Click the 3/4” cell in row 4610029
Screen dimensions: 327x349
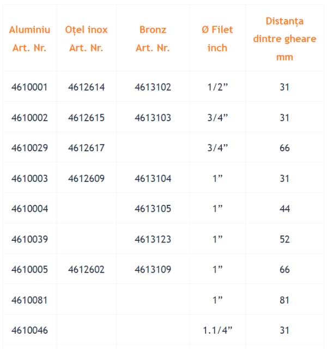(x=217, y=148)
